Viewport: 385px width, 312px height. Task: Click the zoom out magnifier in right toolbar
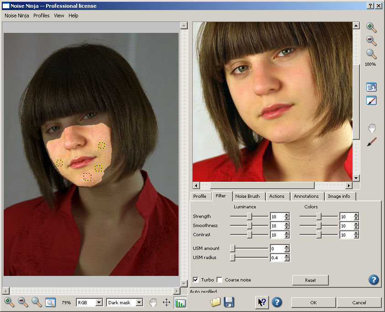pyautogui.click(x=371, y=41)
